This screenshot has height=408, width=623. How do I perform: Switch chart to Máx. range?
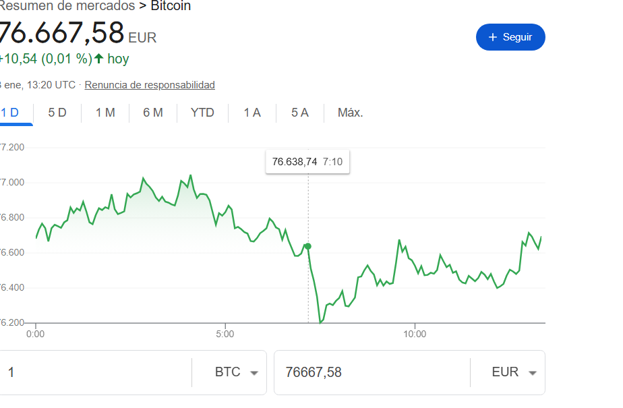(351, 113)
